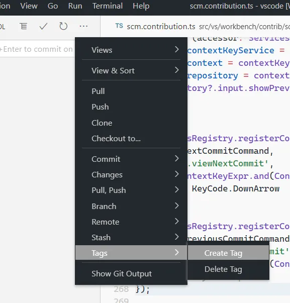Image resolution: width=290 pixels, height=303 pixels.
Task: Open the Changes menu entry
Action: [131, 175]
